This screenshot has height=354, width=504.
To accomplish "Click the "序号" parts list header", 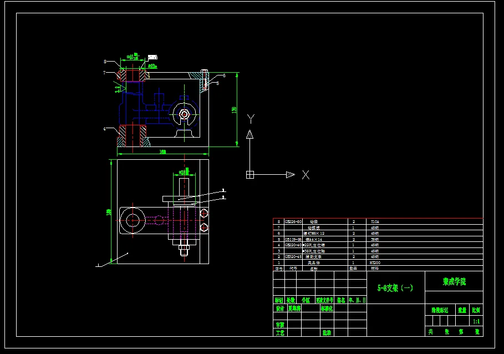I will pyautogui.click(x=278, y=269).
